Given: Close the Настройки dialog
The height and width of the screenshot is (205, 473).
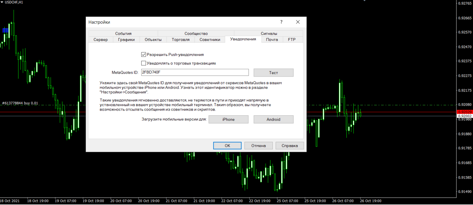Looking at the screenshot, I should (x=298, y=22).
